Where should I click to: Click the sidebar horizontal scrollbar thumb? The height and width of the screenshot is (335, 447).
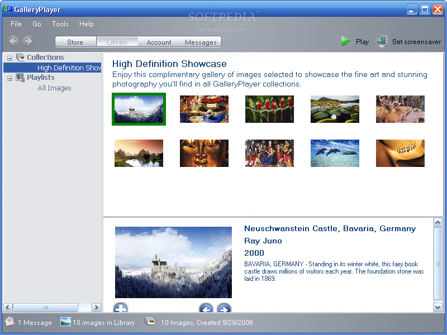point(46,308)
